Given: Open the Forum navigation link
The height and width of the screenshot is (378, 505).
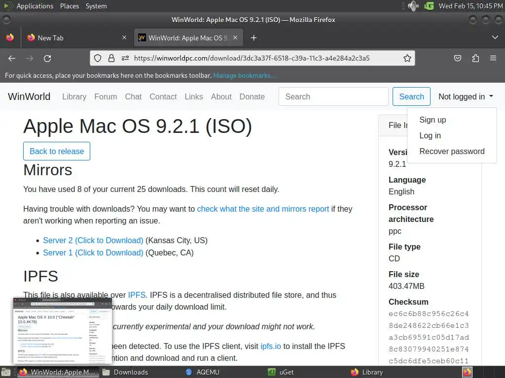Looking at the screenshot, I should [x=106, y=97].
